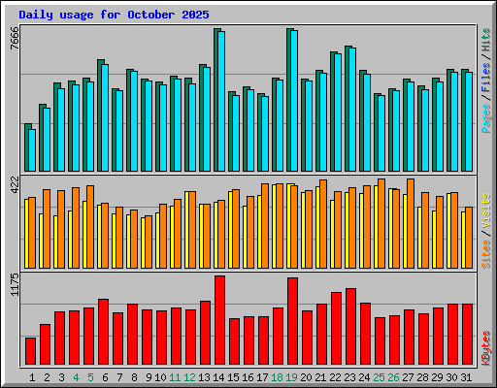Click the red KBytes bar for day 19
The height and width of the screenshot is (388, 497).
point(292,321)
